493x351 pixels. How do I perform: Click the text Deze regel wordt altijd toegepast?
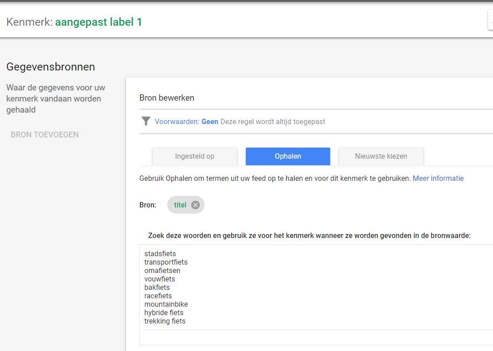click(x=272, y=121)
